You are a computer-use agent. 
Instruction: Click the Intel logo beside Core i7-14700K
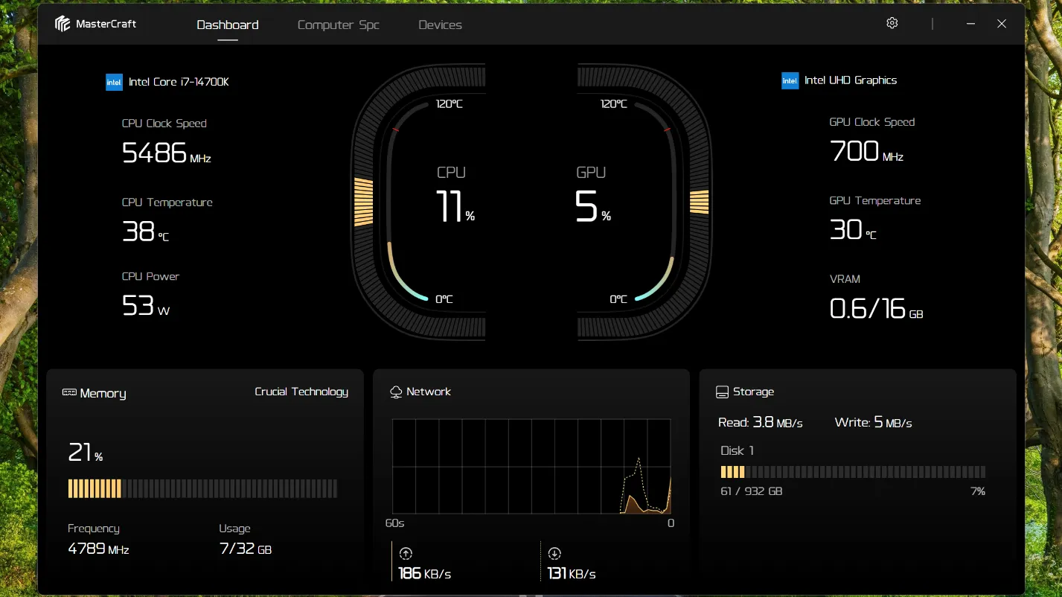[x=114, y=82]
